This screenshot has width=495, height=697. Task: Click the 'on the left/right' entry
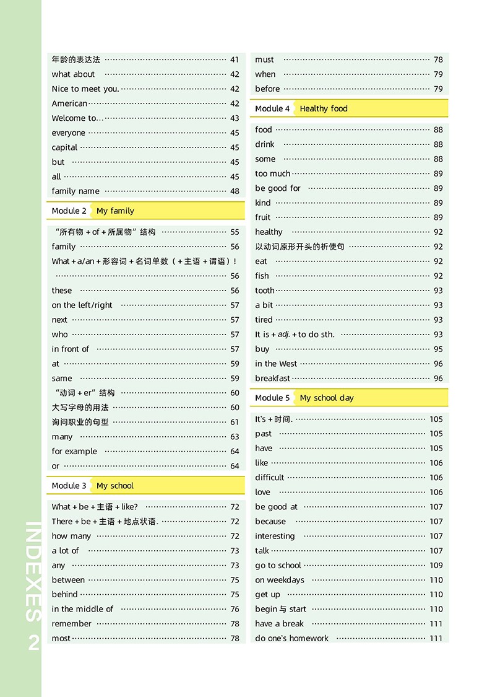82,305
